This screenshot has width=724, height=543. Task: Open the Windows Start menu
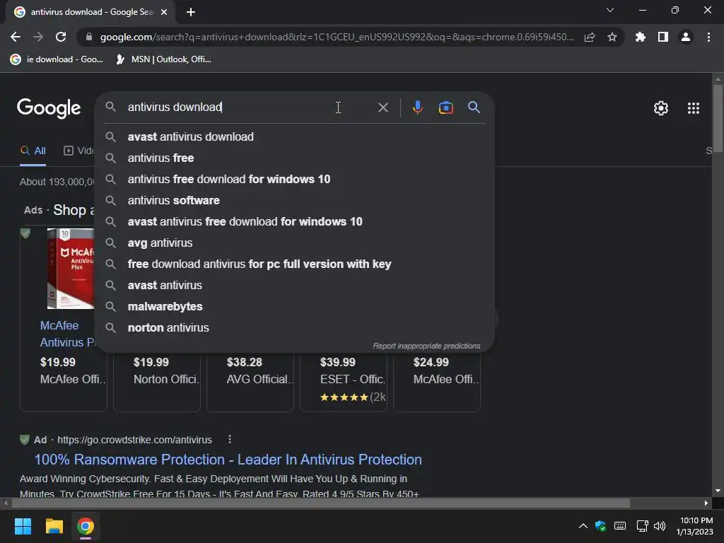point(23,526)
